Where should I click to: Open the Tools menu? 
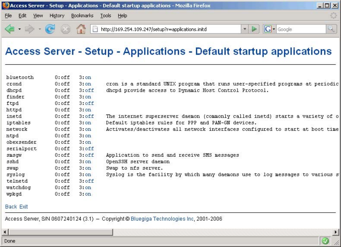(105, 16)
